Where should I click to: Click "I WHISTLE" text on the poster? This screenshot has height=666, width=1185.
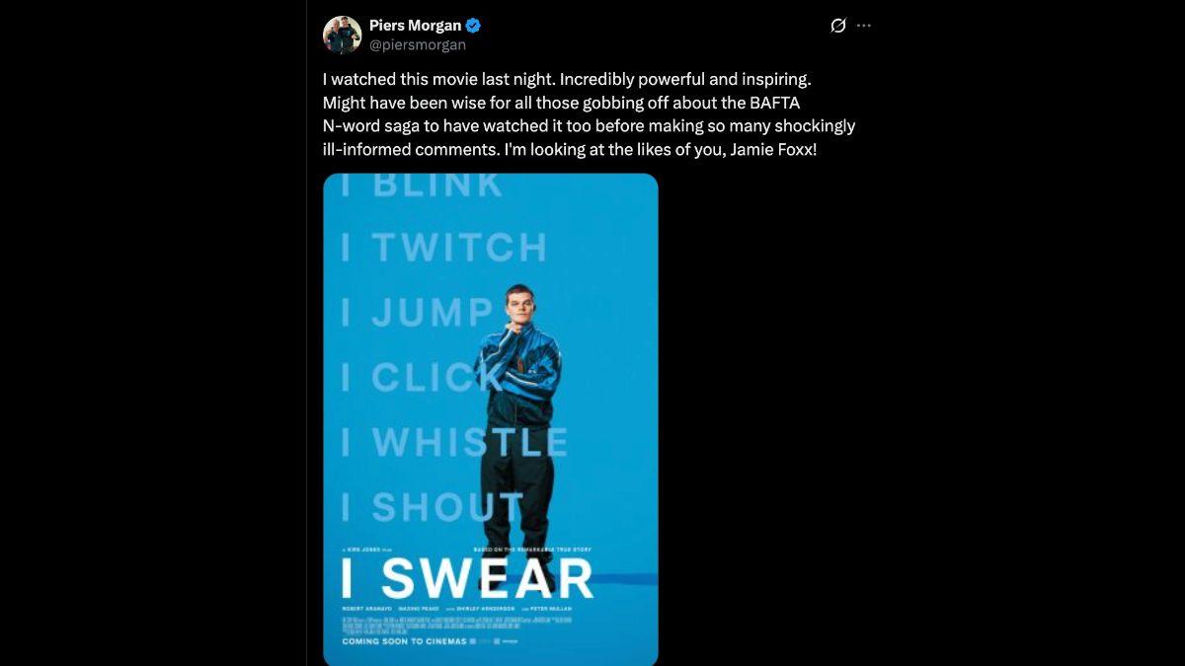pos(454,443)
